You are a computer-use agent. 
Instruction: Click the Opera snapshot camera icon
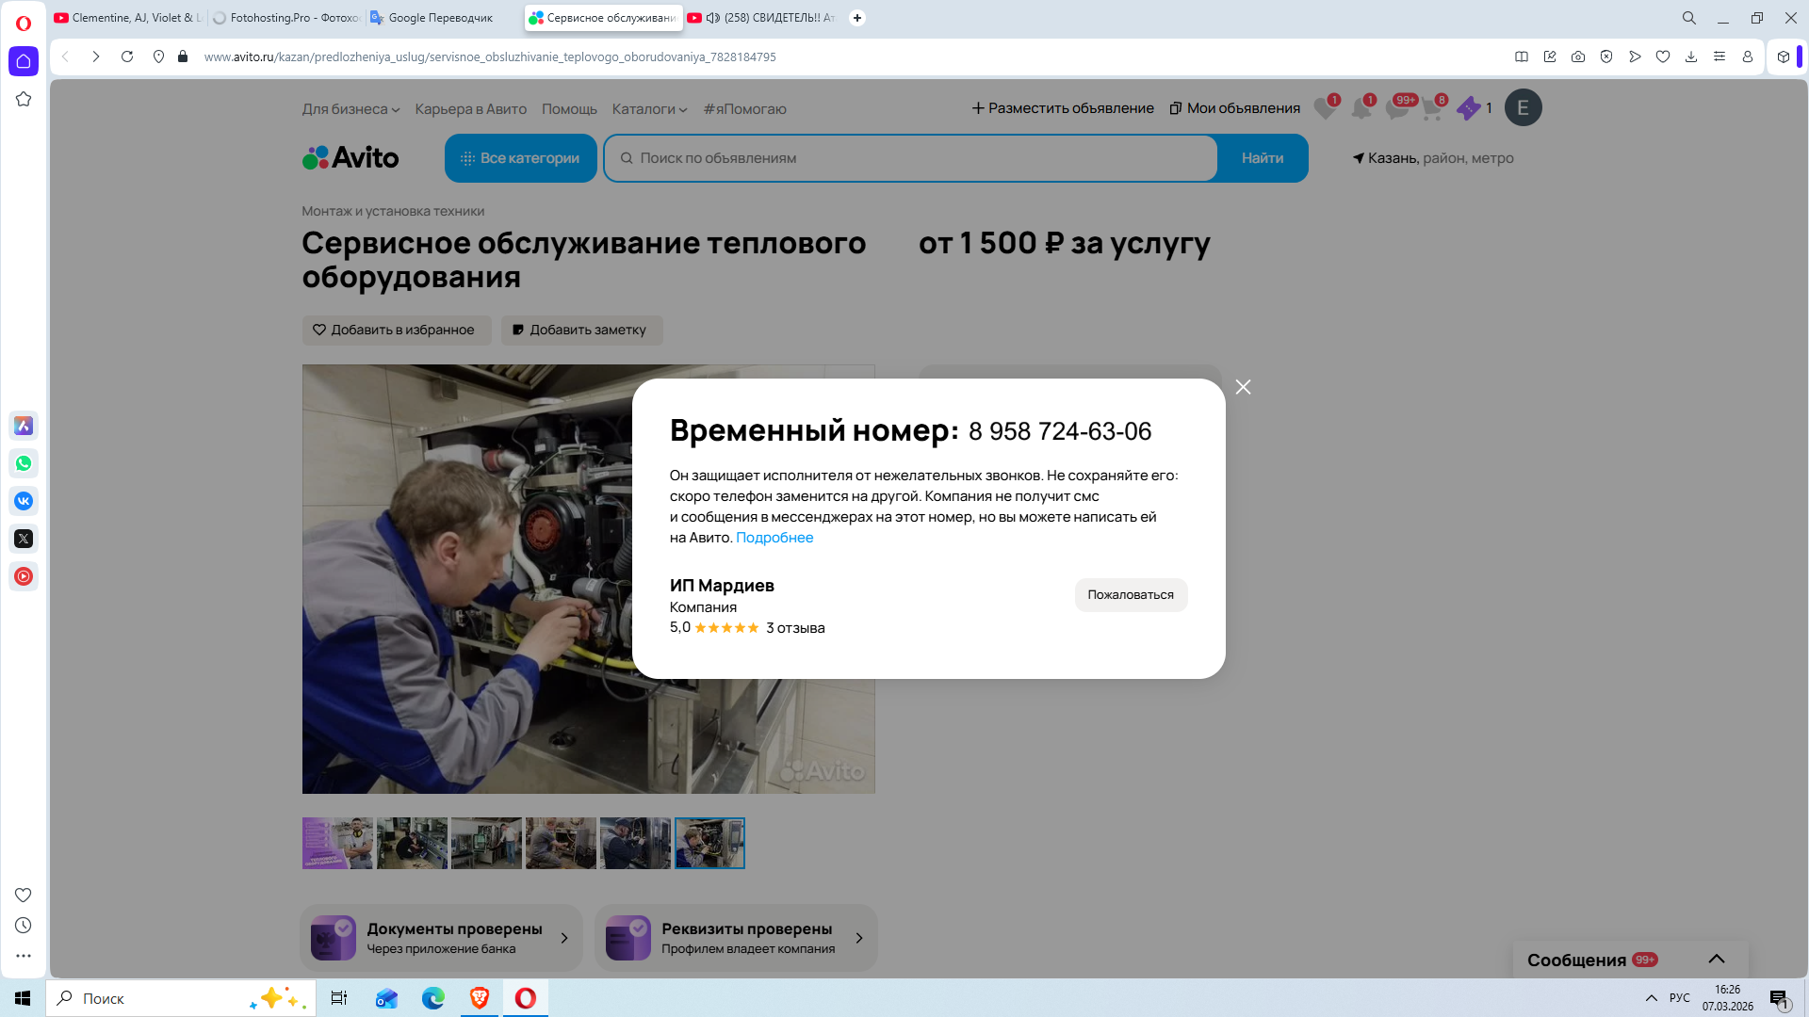(x=1578, y=56)
